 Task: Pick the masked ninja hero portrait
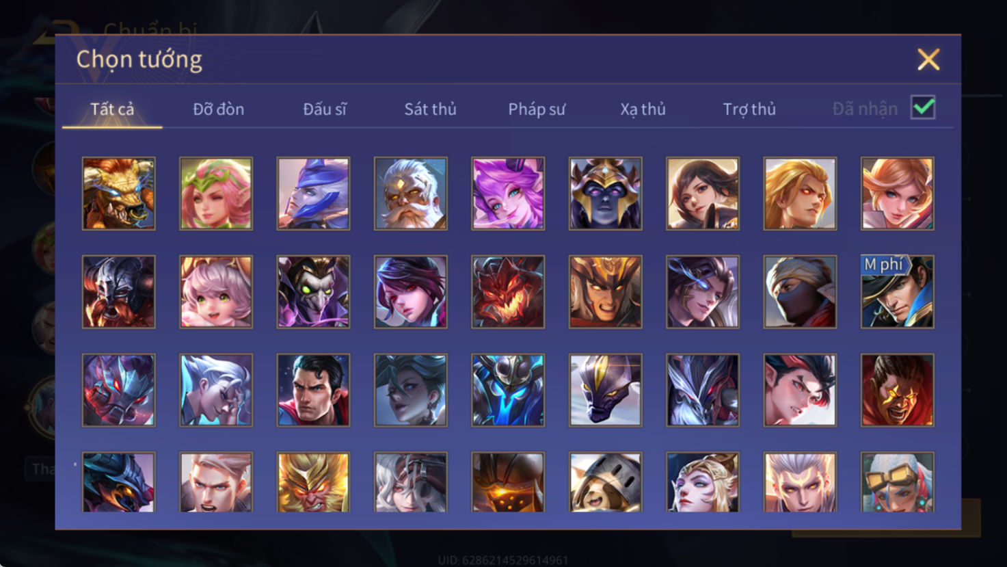click(800, 292)
